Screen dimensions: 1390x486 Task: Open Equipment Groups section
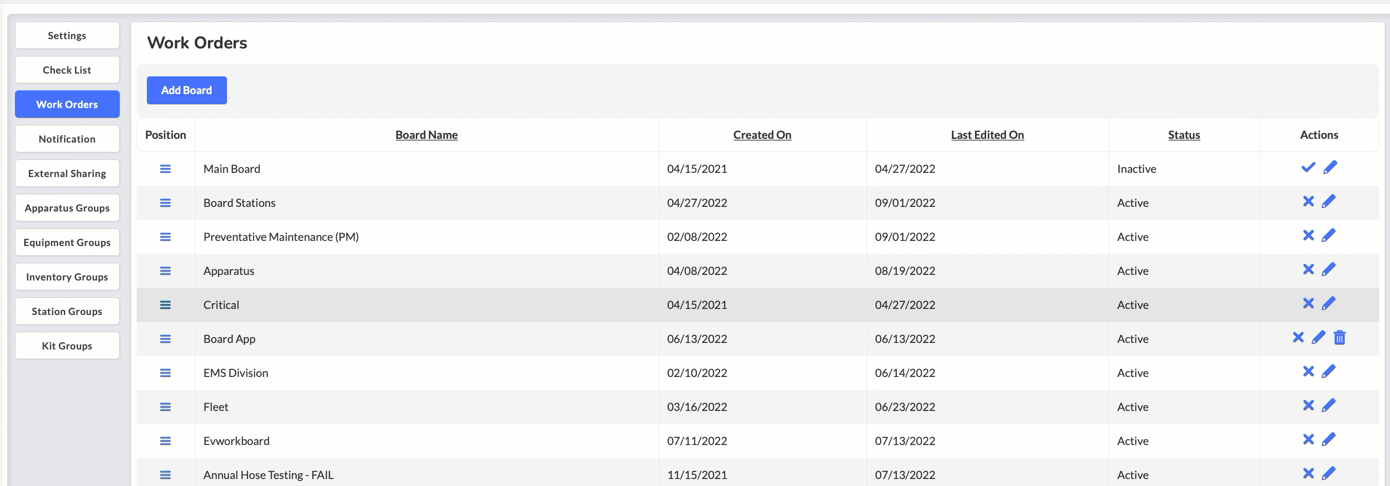pyautogui.click(x=67, y=242)
